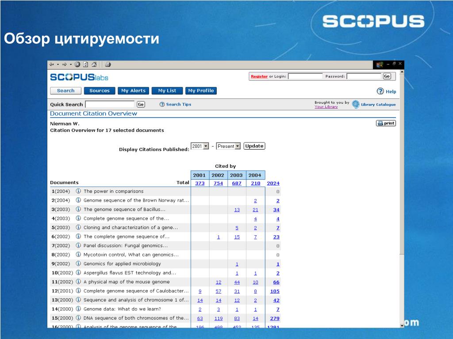The width and height of the screenshot is (453, 339).
Task: Click the 2003 count 44 in row 11
Action: (x=237, y=282)
